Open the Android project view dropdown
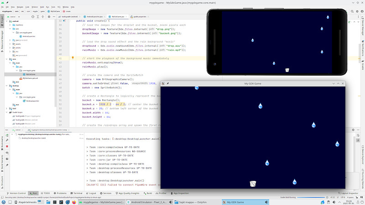Screen dimensions: 365x205 pyautogui.click(x=14, y=17)
